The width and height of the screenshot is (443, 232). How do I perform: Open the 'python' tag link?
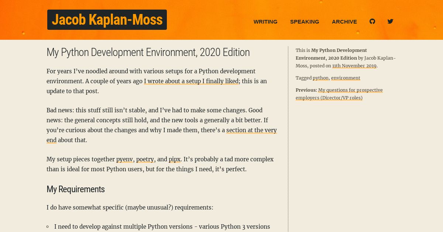[320, 78]
